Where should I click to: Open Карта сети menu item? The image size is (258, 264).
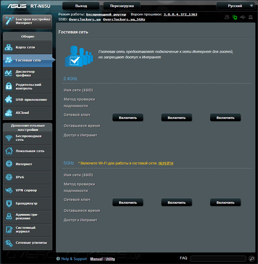(28, 47)
